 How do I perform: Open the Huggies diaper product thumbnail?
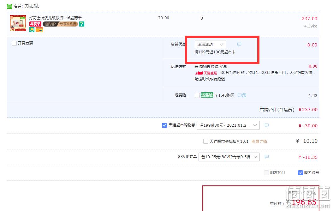pyautogui.click(x=18, y=23)
